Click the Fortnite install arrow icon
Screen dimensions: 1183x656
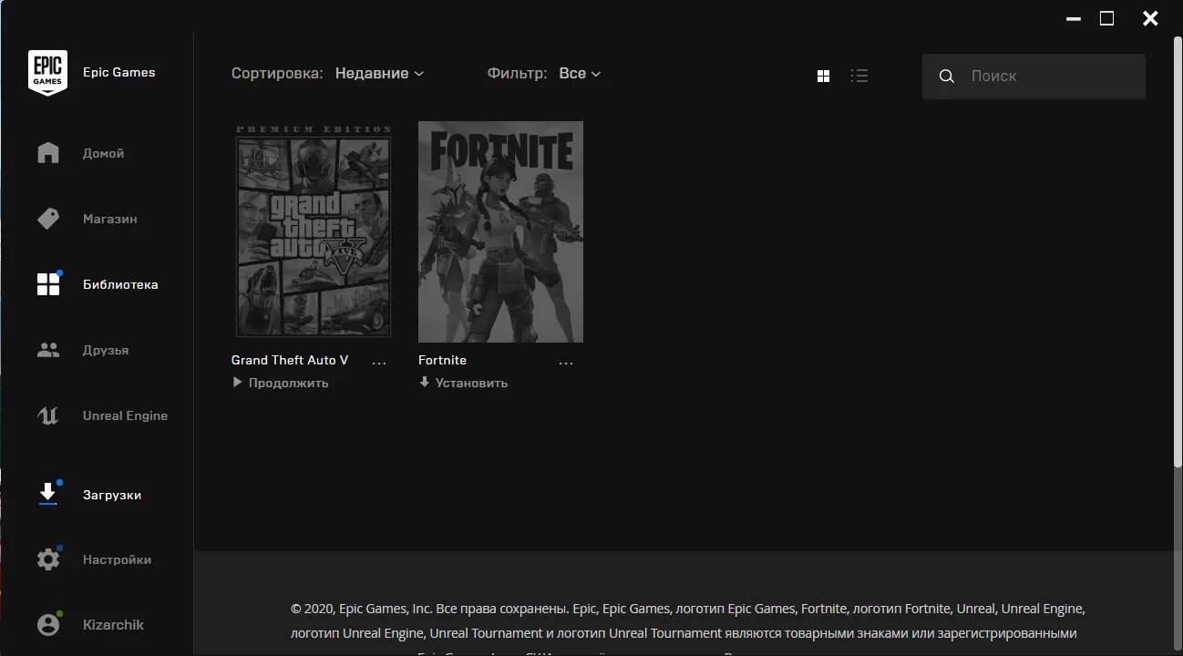(424, 383)
